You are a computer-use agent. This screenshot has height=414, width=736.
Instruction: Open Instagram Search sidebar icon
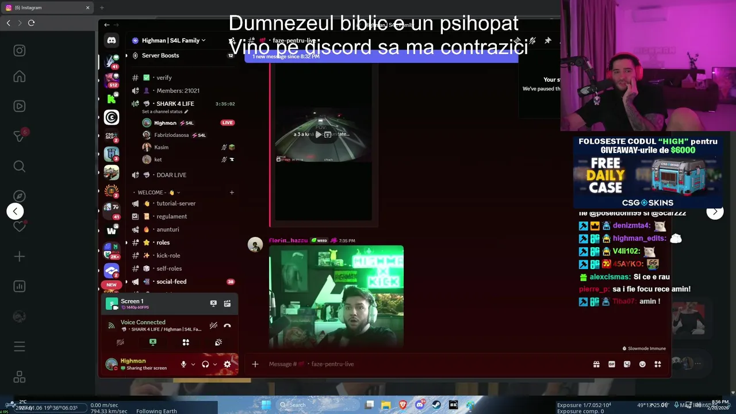tap(20, 166)
